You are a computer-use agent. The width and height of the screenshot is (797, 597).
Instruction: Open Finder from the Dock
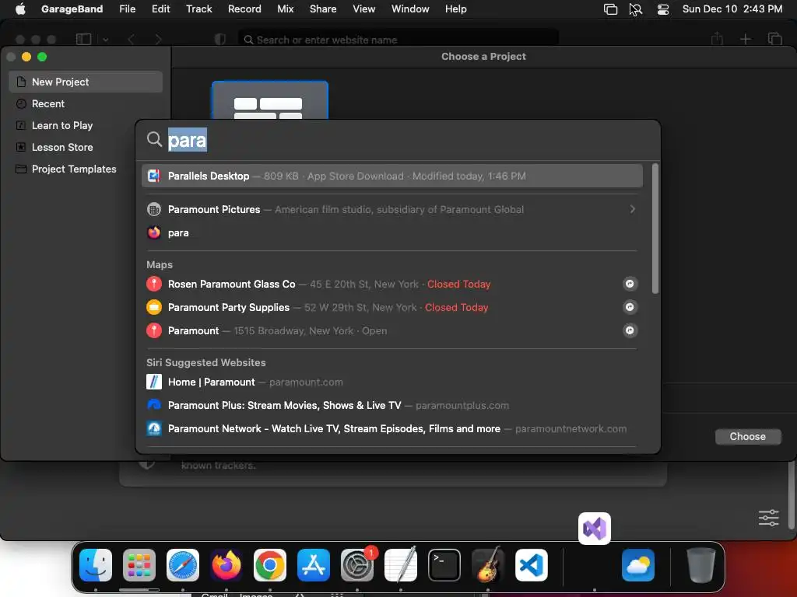pos(96,565)
